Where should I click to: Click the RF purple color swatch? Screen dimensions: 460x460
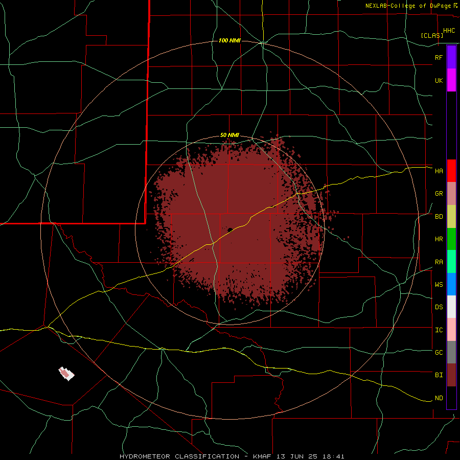(451, 57)
